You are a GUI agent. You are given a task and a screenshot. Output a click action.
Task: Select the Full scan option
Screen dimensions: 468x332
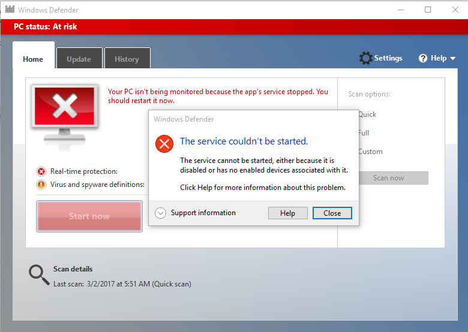tap(364, 133)
